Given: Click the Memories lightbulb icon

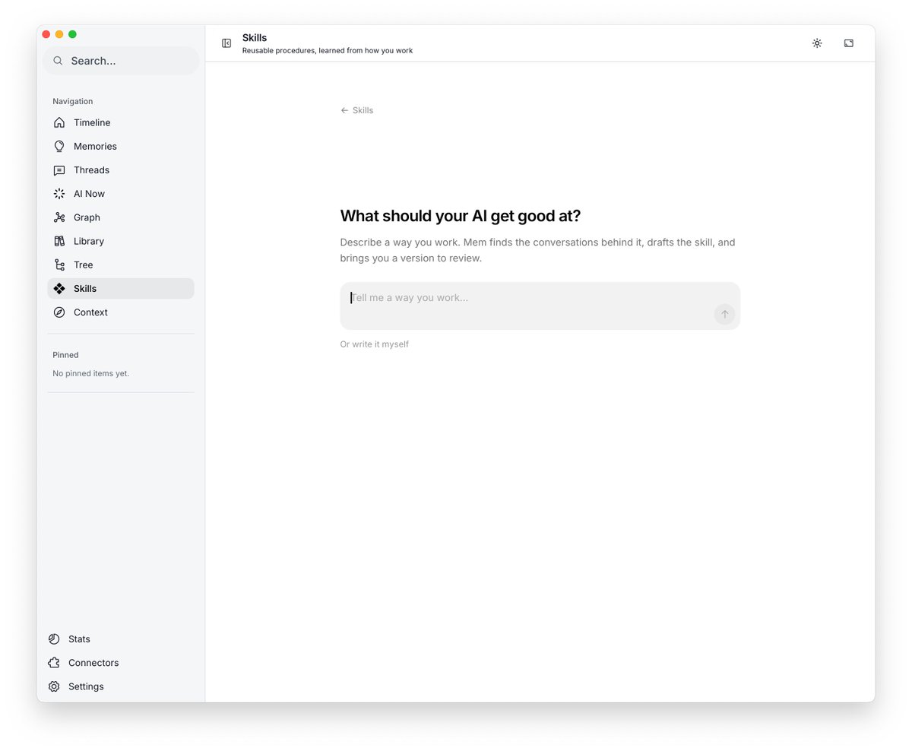Looking at the screenshot, I should (x=59, y=146).
